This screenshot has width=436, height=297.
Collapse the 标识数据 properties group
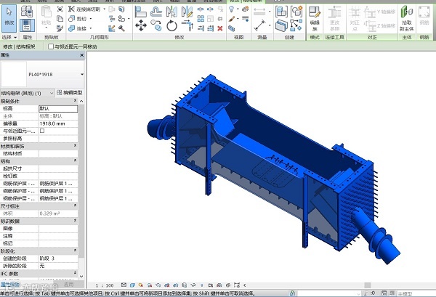pos(75,221)
